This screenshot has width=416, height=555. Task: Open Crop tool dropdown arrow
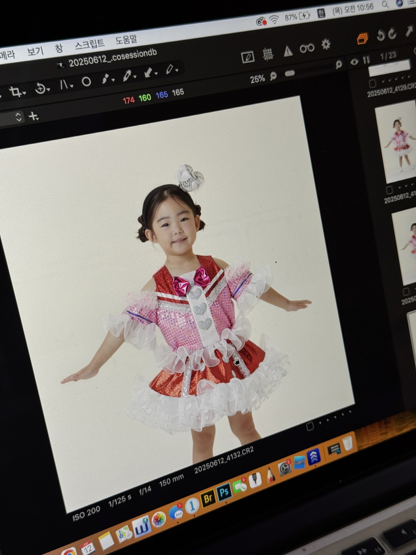point(24,93)
